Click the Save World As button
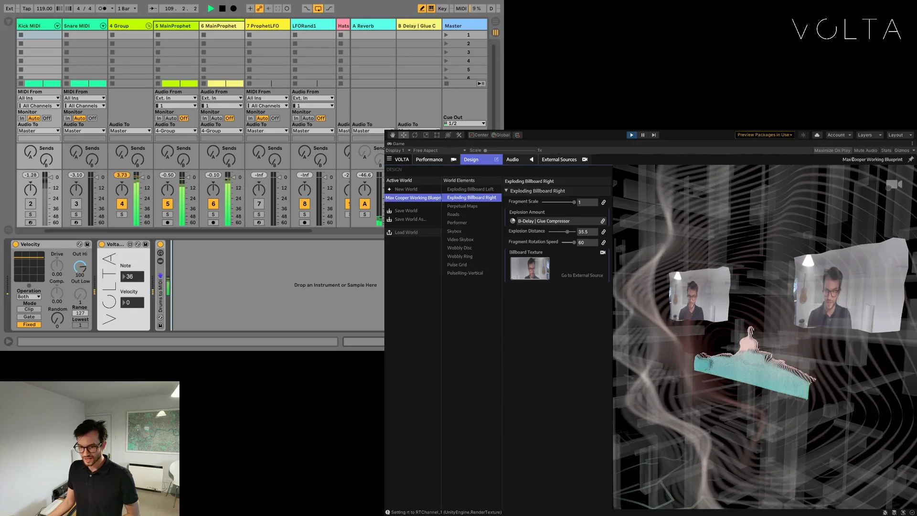 pos(409,219)
